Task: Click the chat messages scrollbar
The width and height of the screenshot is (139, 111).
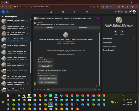Action: click(x=100, y=59)
